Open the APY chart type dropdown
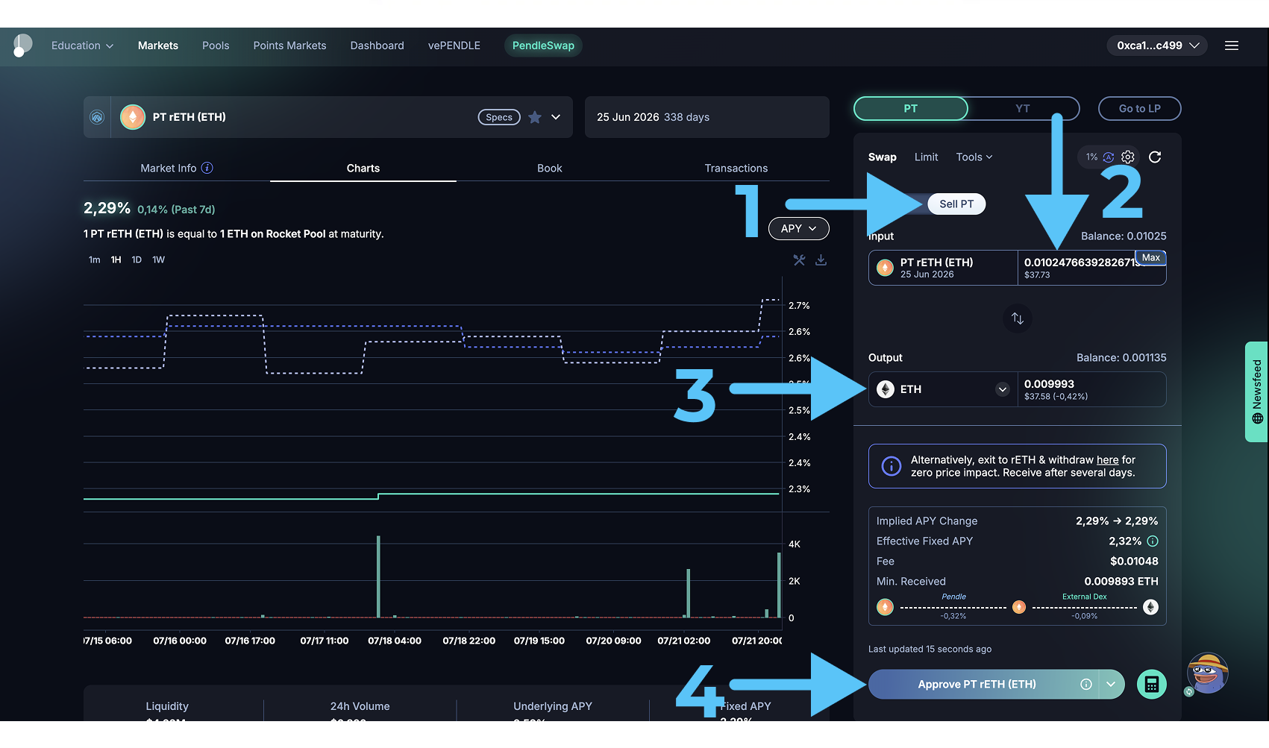The height and width of the screenshot is (748, 1269). 798,229
